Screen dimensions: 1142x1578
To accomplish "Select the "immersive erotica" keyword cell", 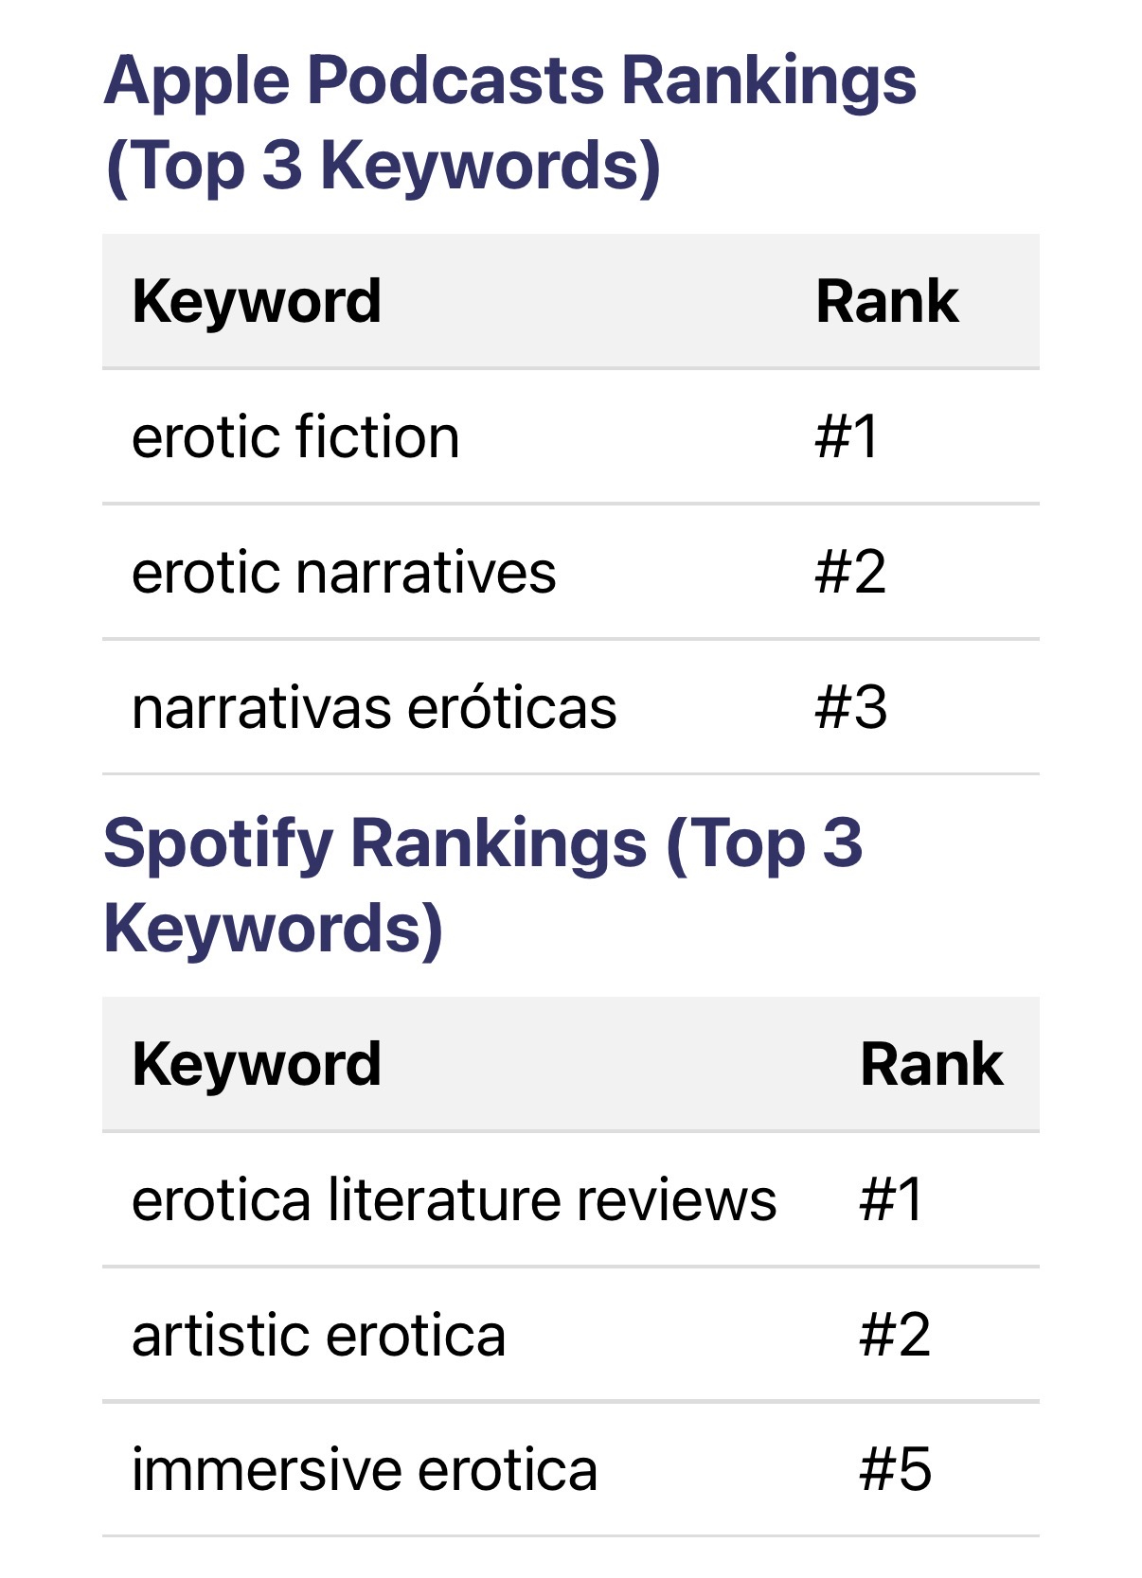I will tap(365, 1470).
